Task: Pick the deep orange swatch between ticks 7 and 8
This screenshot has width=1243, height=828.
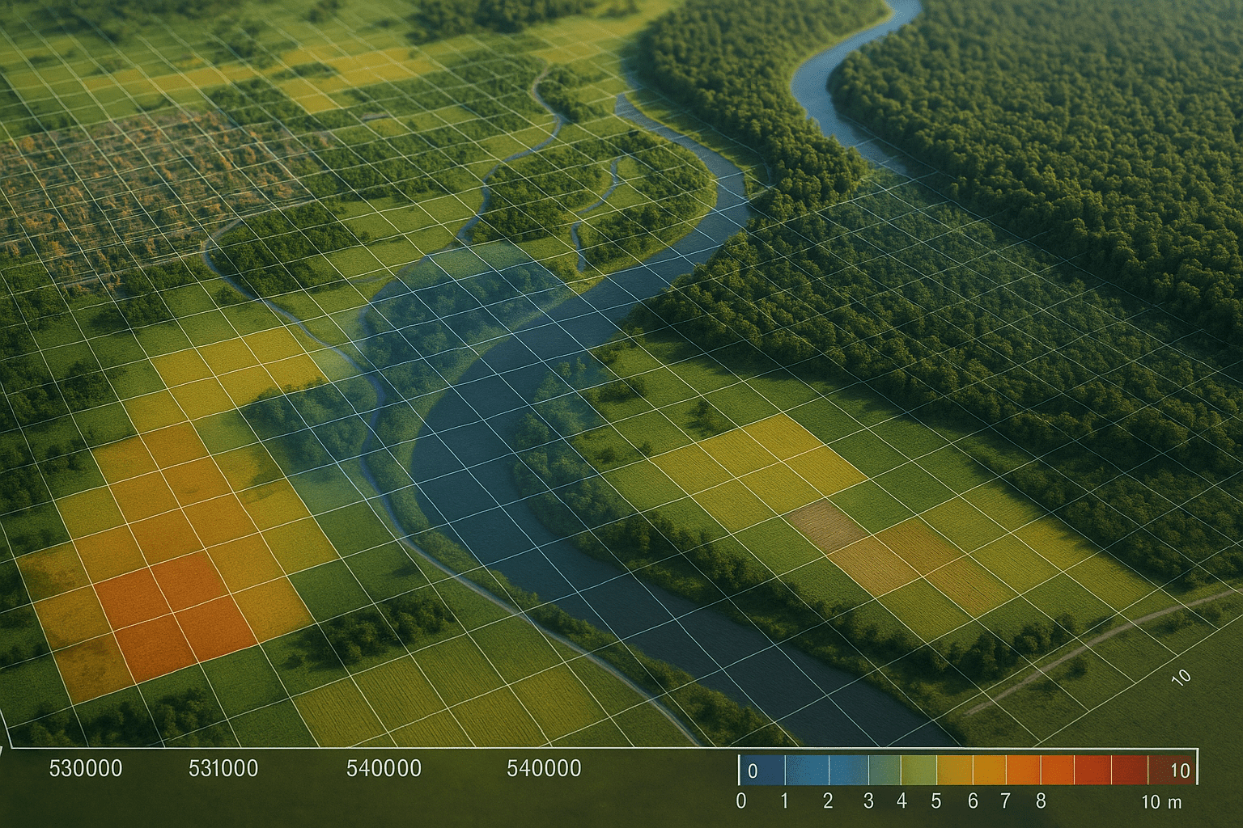Action: [1023, 770]
